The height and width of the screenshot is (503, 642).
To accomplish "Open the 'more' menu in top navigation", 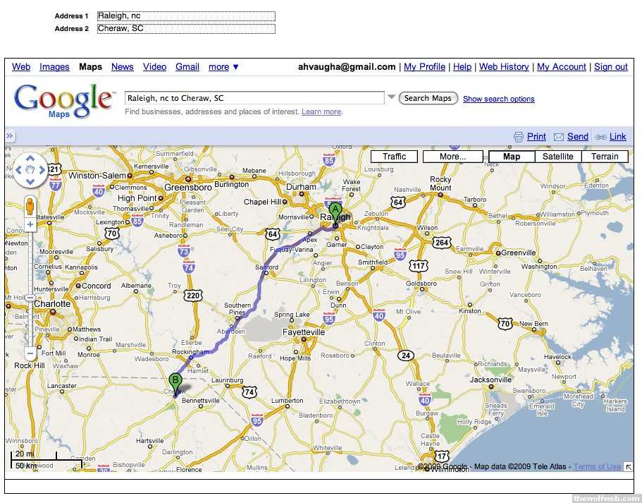I will click(x=223, y=67).
